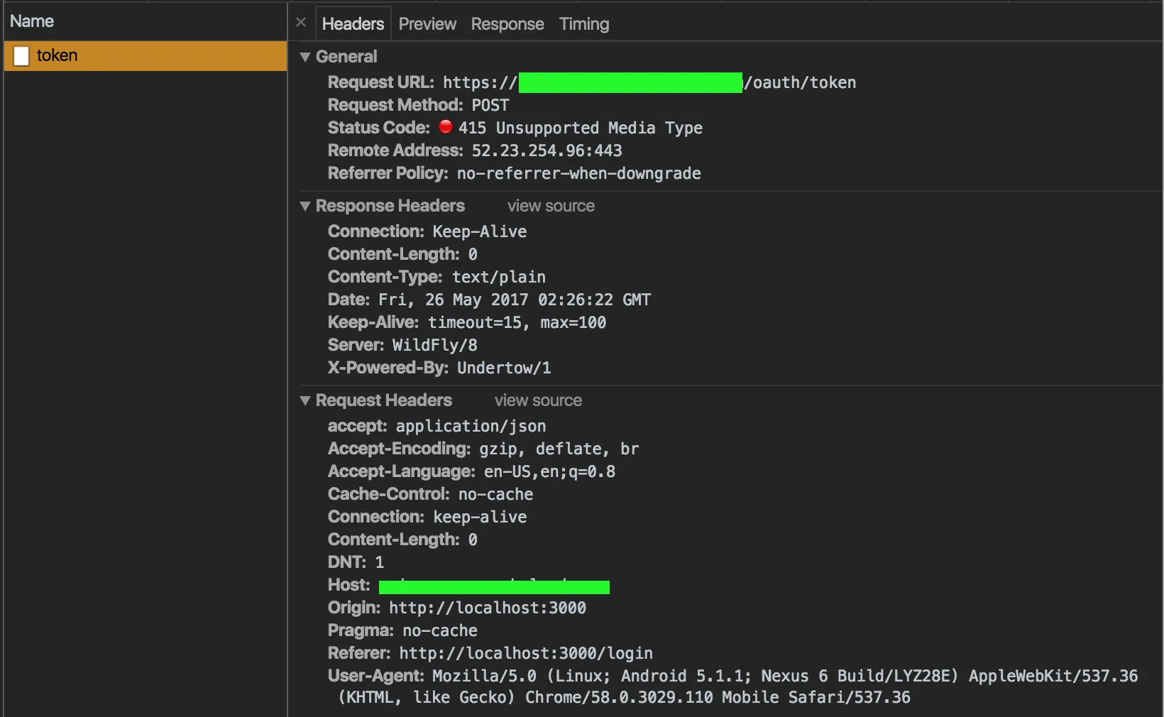Screen dimensions: 1164x717
Task: View source of Response Headers
Action: 551,206
